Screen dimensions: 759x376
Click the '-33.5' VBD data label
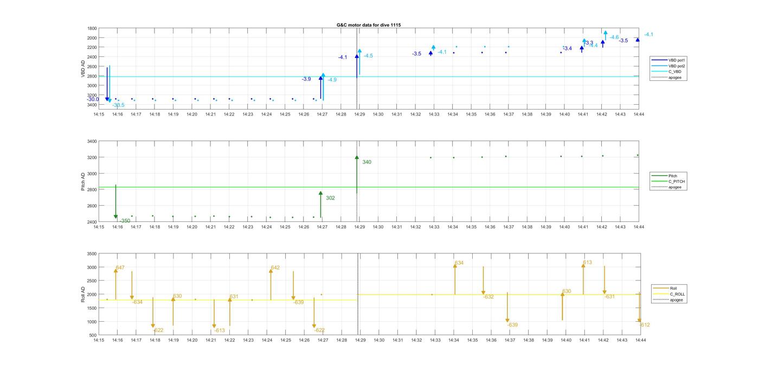point(118,105)
